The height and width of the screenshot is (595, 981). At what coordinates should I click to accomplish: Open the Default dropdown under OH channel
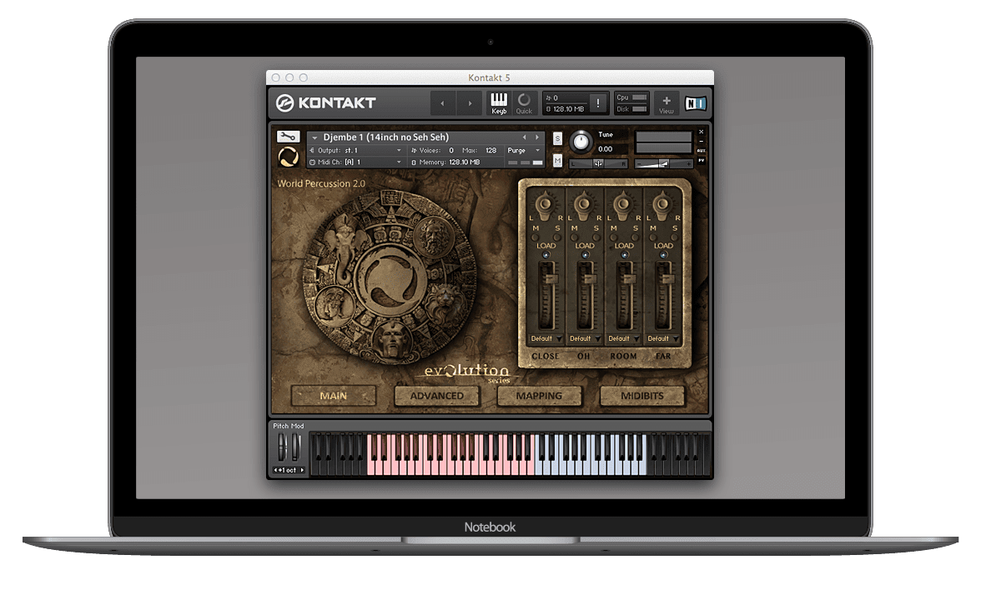[584, 338]
